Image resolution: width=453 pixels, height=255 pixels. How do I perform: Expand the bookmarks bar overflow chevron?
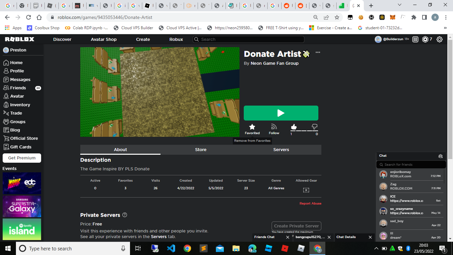click(445, 28)
